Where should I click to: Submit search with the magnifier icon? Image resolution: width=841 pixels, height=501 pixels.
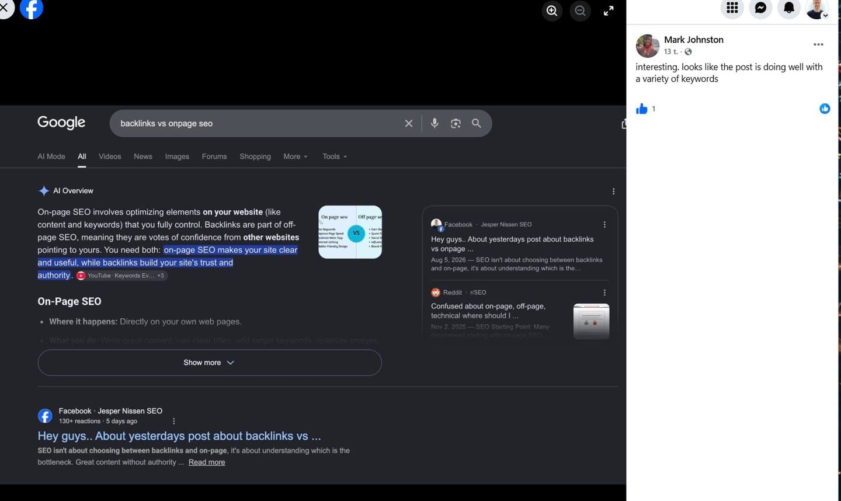click(x=477, y=123)
